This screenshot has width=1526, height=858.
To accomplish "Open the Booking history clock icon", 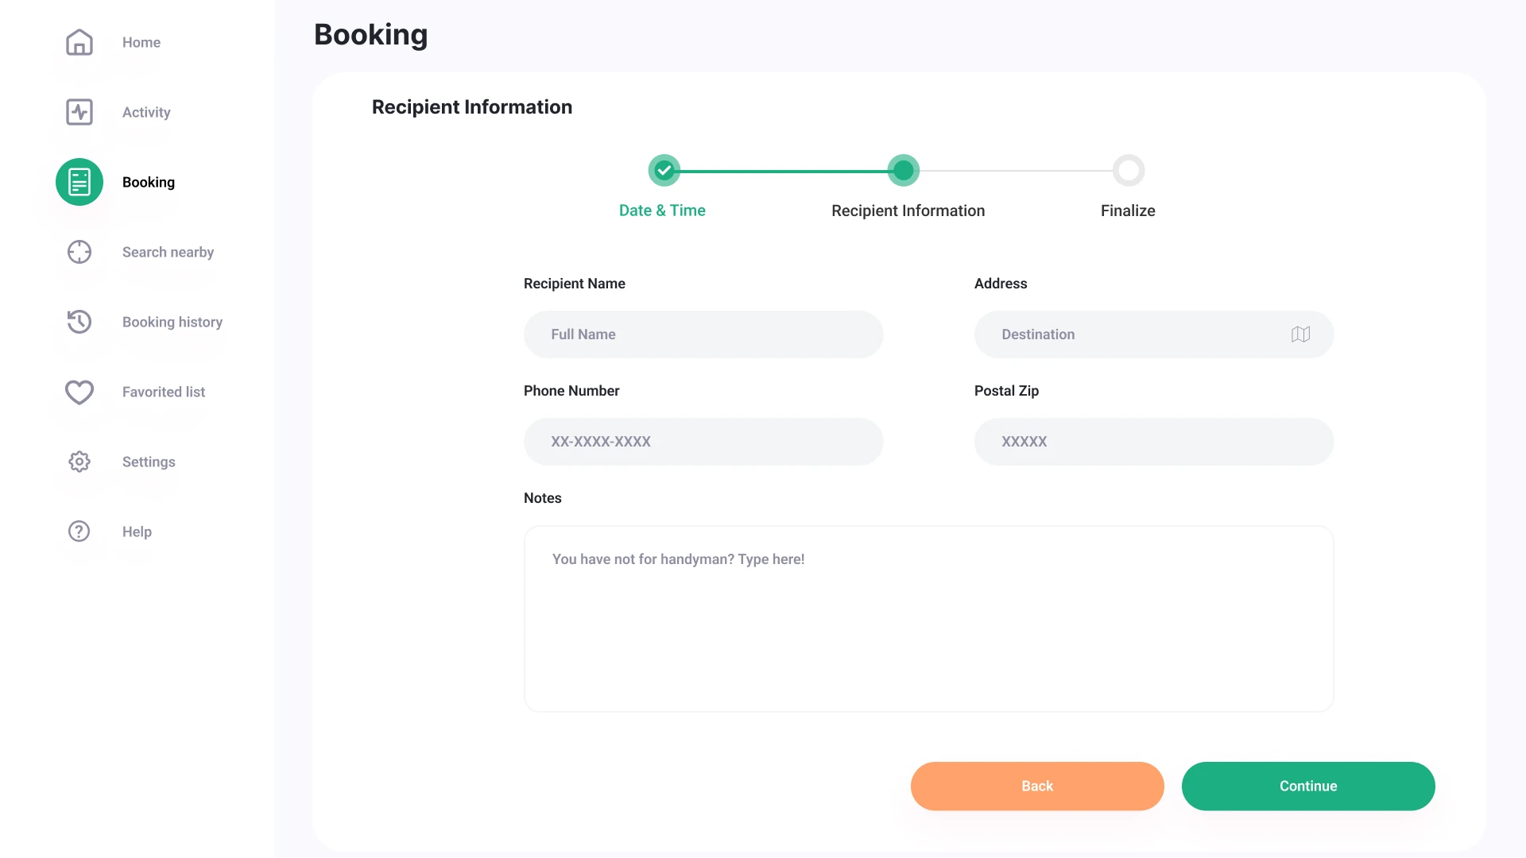I will point(79,322).
